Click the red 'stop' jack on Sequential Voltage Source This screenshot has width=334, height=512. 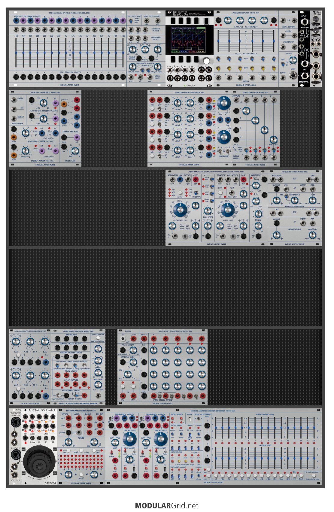coord(123,395)
